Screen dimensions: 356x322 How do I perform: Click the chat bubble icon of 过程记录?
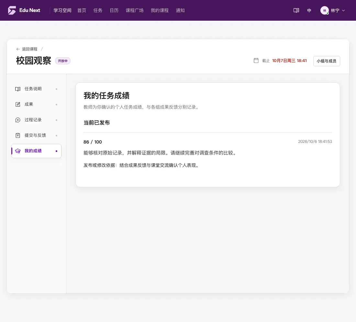[x=18, y=120]
